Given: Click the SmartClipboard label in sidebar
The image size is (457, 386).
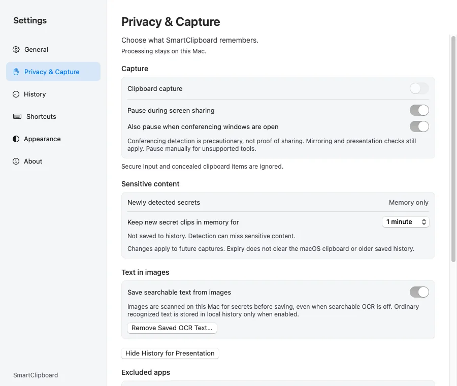Looking at the screenshot, I should [36, 375].
